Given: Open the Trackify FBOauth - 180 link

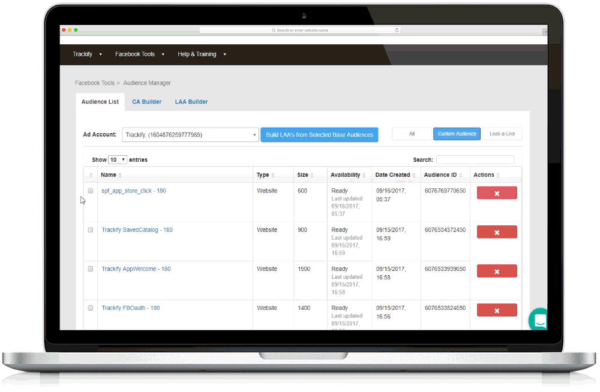Looking at the screenshot, I should click(x=130, y=308).
